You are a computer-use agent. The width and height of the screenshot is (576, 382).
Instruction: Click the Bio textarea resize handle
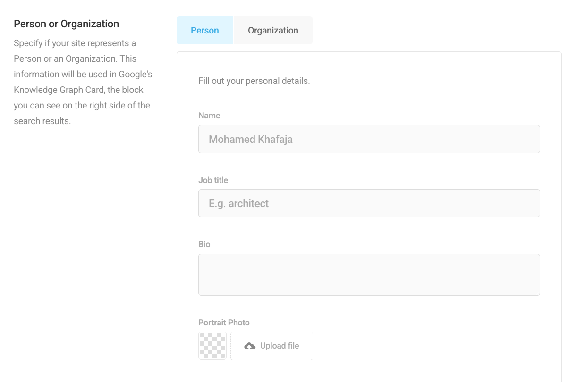coord(537,293)
